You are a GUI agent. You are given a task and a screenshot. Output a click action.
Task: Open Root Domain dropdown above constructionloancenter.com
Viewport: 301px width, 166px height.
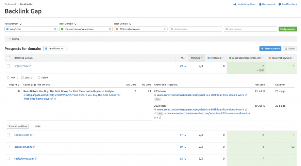pyautogui.click(x=68, y=24)
